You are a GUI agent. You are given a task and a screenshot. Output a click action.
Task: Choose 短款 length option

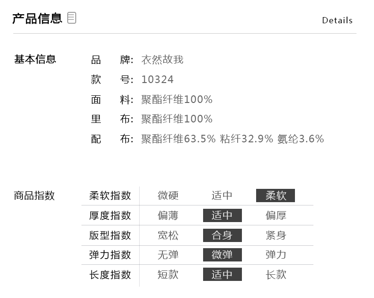click(x=168, y=275)
